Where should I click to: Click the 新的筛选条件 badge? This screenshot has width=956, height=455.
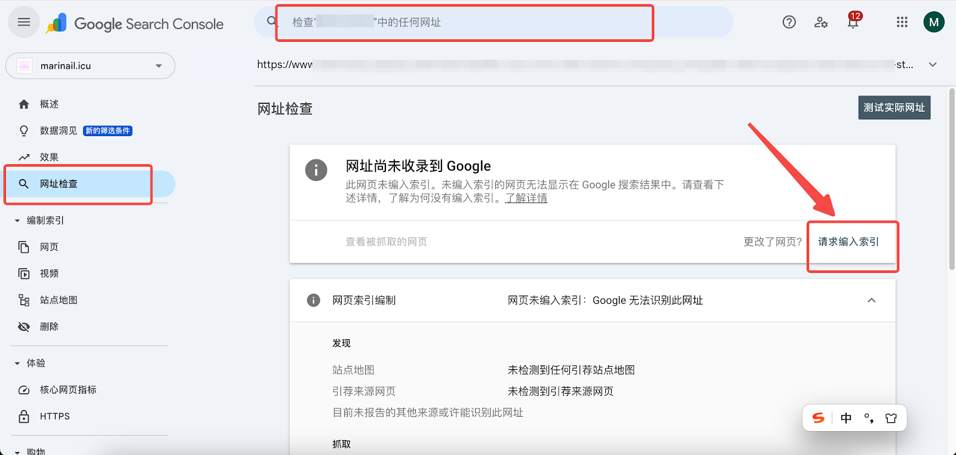point(108,131)
